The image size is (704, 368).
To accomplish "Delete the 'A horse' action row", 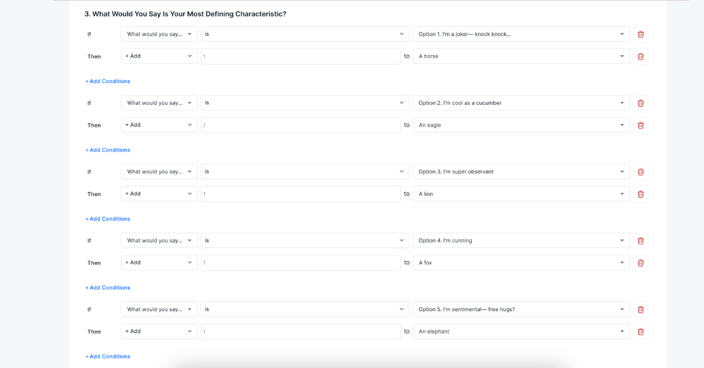I will point(641,56).
